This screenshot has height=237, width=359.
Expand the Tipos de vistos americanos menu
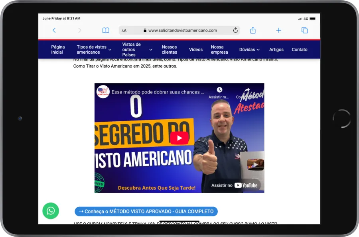pyautogui.click(x=93, y=49)
